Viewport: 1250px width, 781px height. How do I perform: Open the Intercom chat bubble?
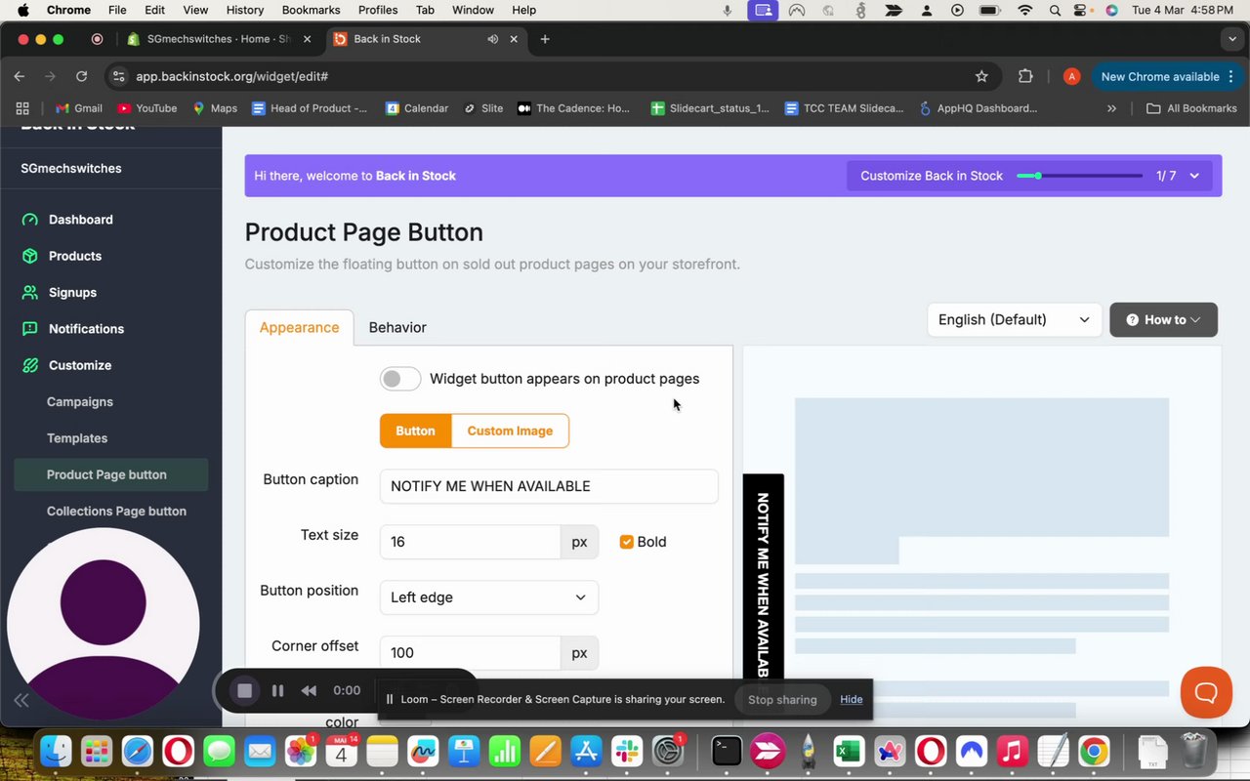1206,692
